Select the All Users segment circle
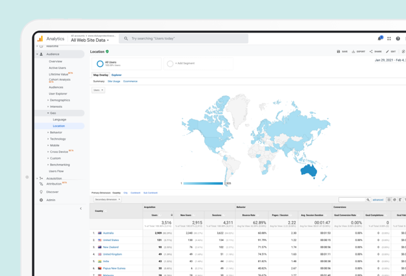 (x=100, y=64)
